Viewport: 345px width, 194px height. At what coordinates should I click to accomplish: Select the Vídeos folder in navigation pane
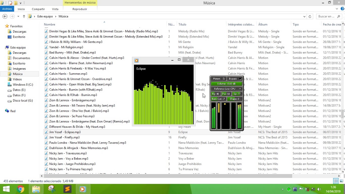click(x=17, y=79)
